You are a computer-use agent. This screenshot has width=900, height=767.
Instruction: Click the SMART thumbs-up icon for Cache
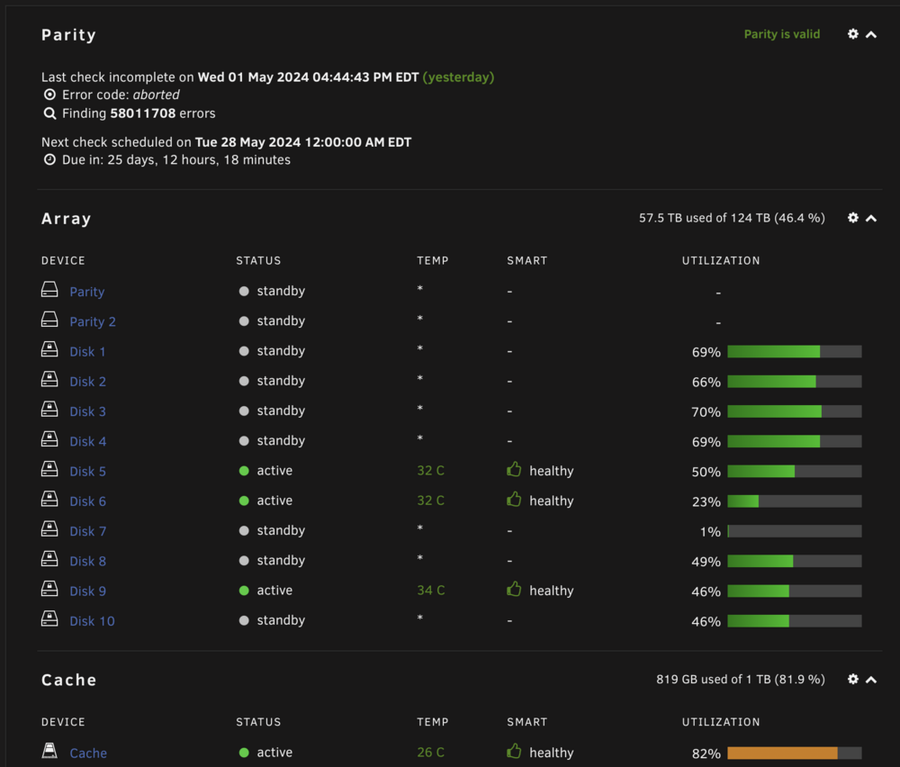click(514, 751)
